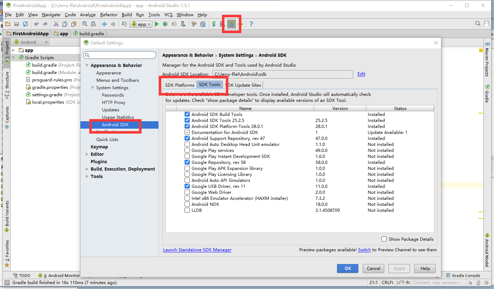The width and height of the screenshot is (494, 289).
Task: Select HTTP Proxy in settings tree
Action: [114, 103]
